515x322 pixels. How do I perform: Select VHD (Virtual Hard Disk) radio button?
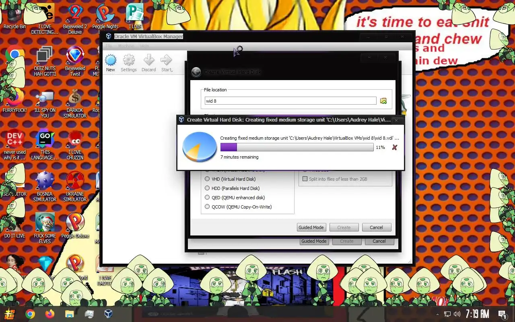click(x=207, y=179)
